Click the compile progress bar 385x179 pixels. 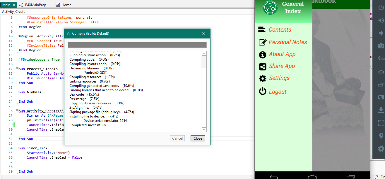[137, 45]
